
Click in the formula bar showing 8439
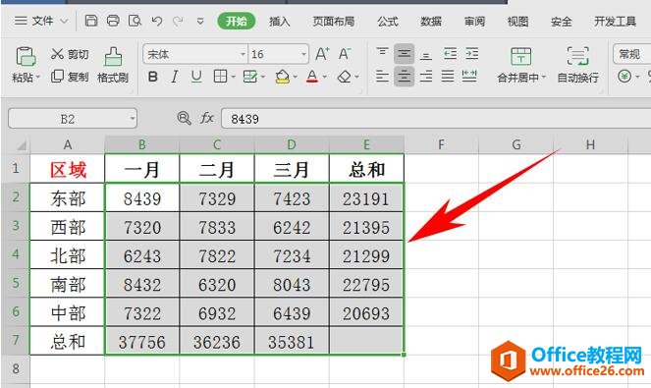pyautogui.click(x=436, y=119)
